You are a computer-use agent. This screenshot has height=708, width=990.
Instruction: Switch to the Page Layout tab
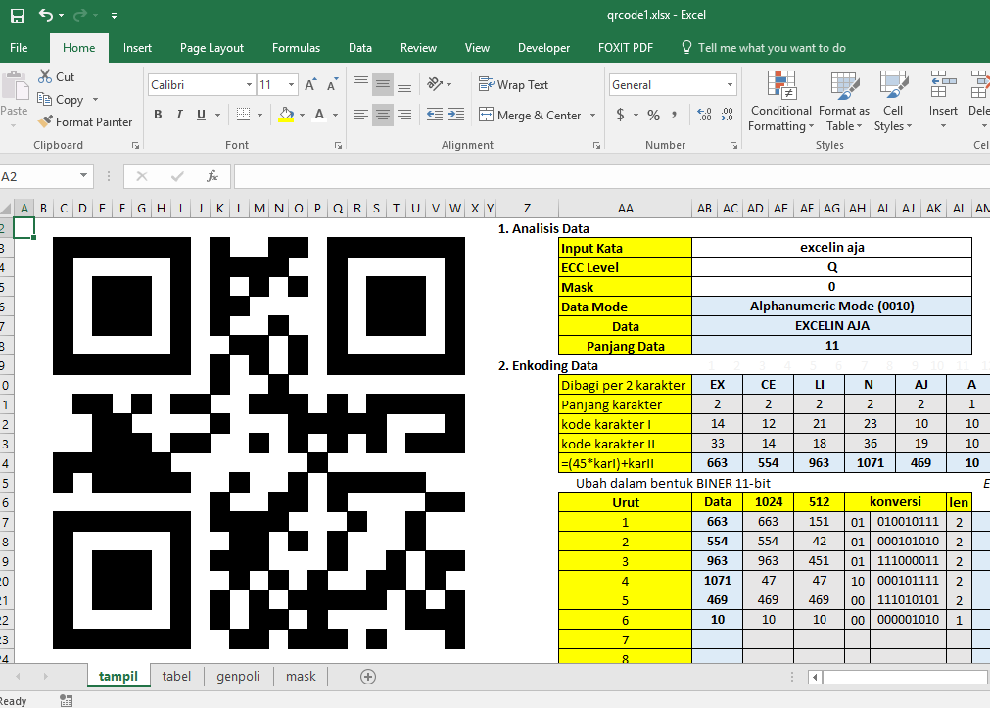coord(212,48)
